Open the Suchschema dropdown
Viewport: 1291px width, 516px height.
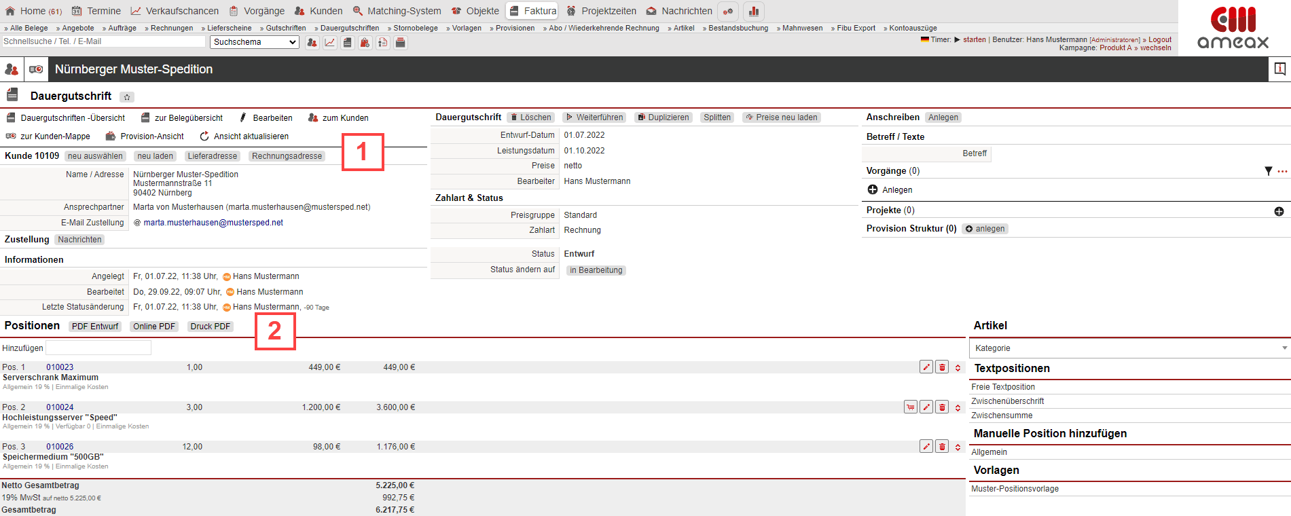pyautogui.click(x=254, y=42)
